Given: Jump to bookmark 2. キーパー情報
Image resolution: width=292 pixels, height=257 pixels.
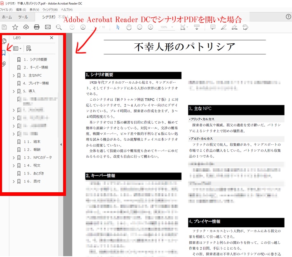Looking at the screenshot, I should click(36, 67).
